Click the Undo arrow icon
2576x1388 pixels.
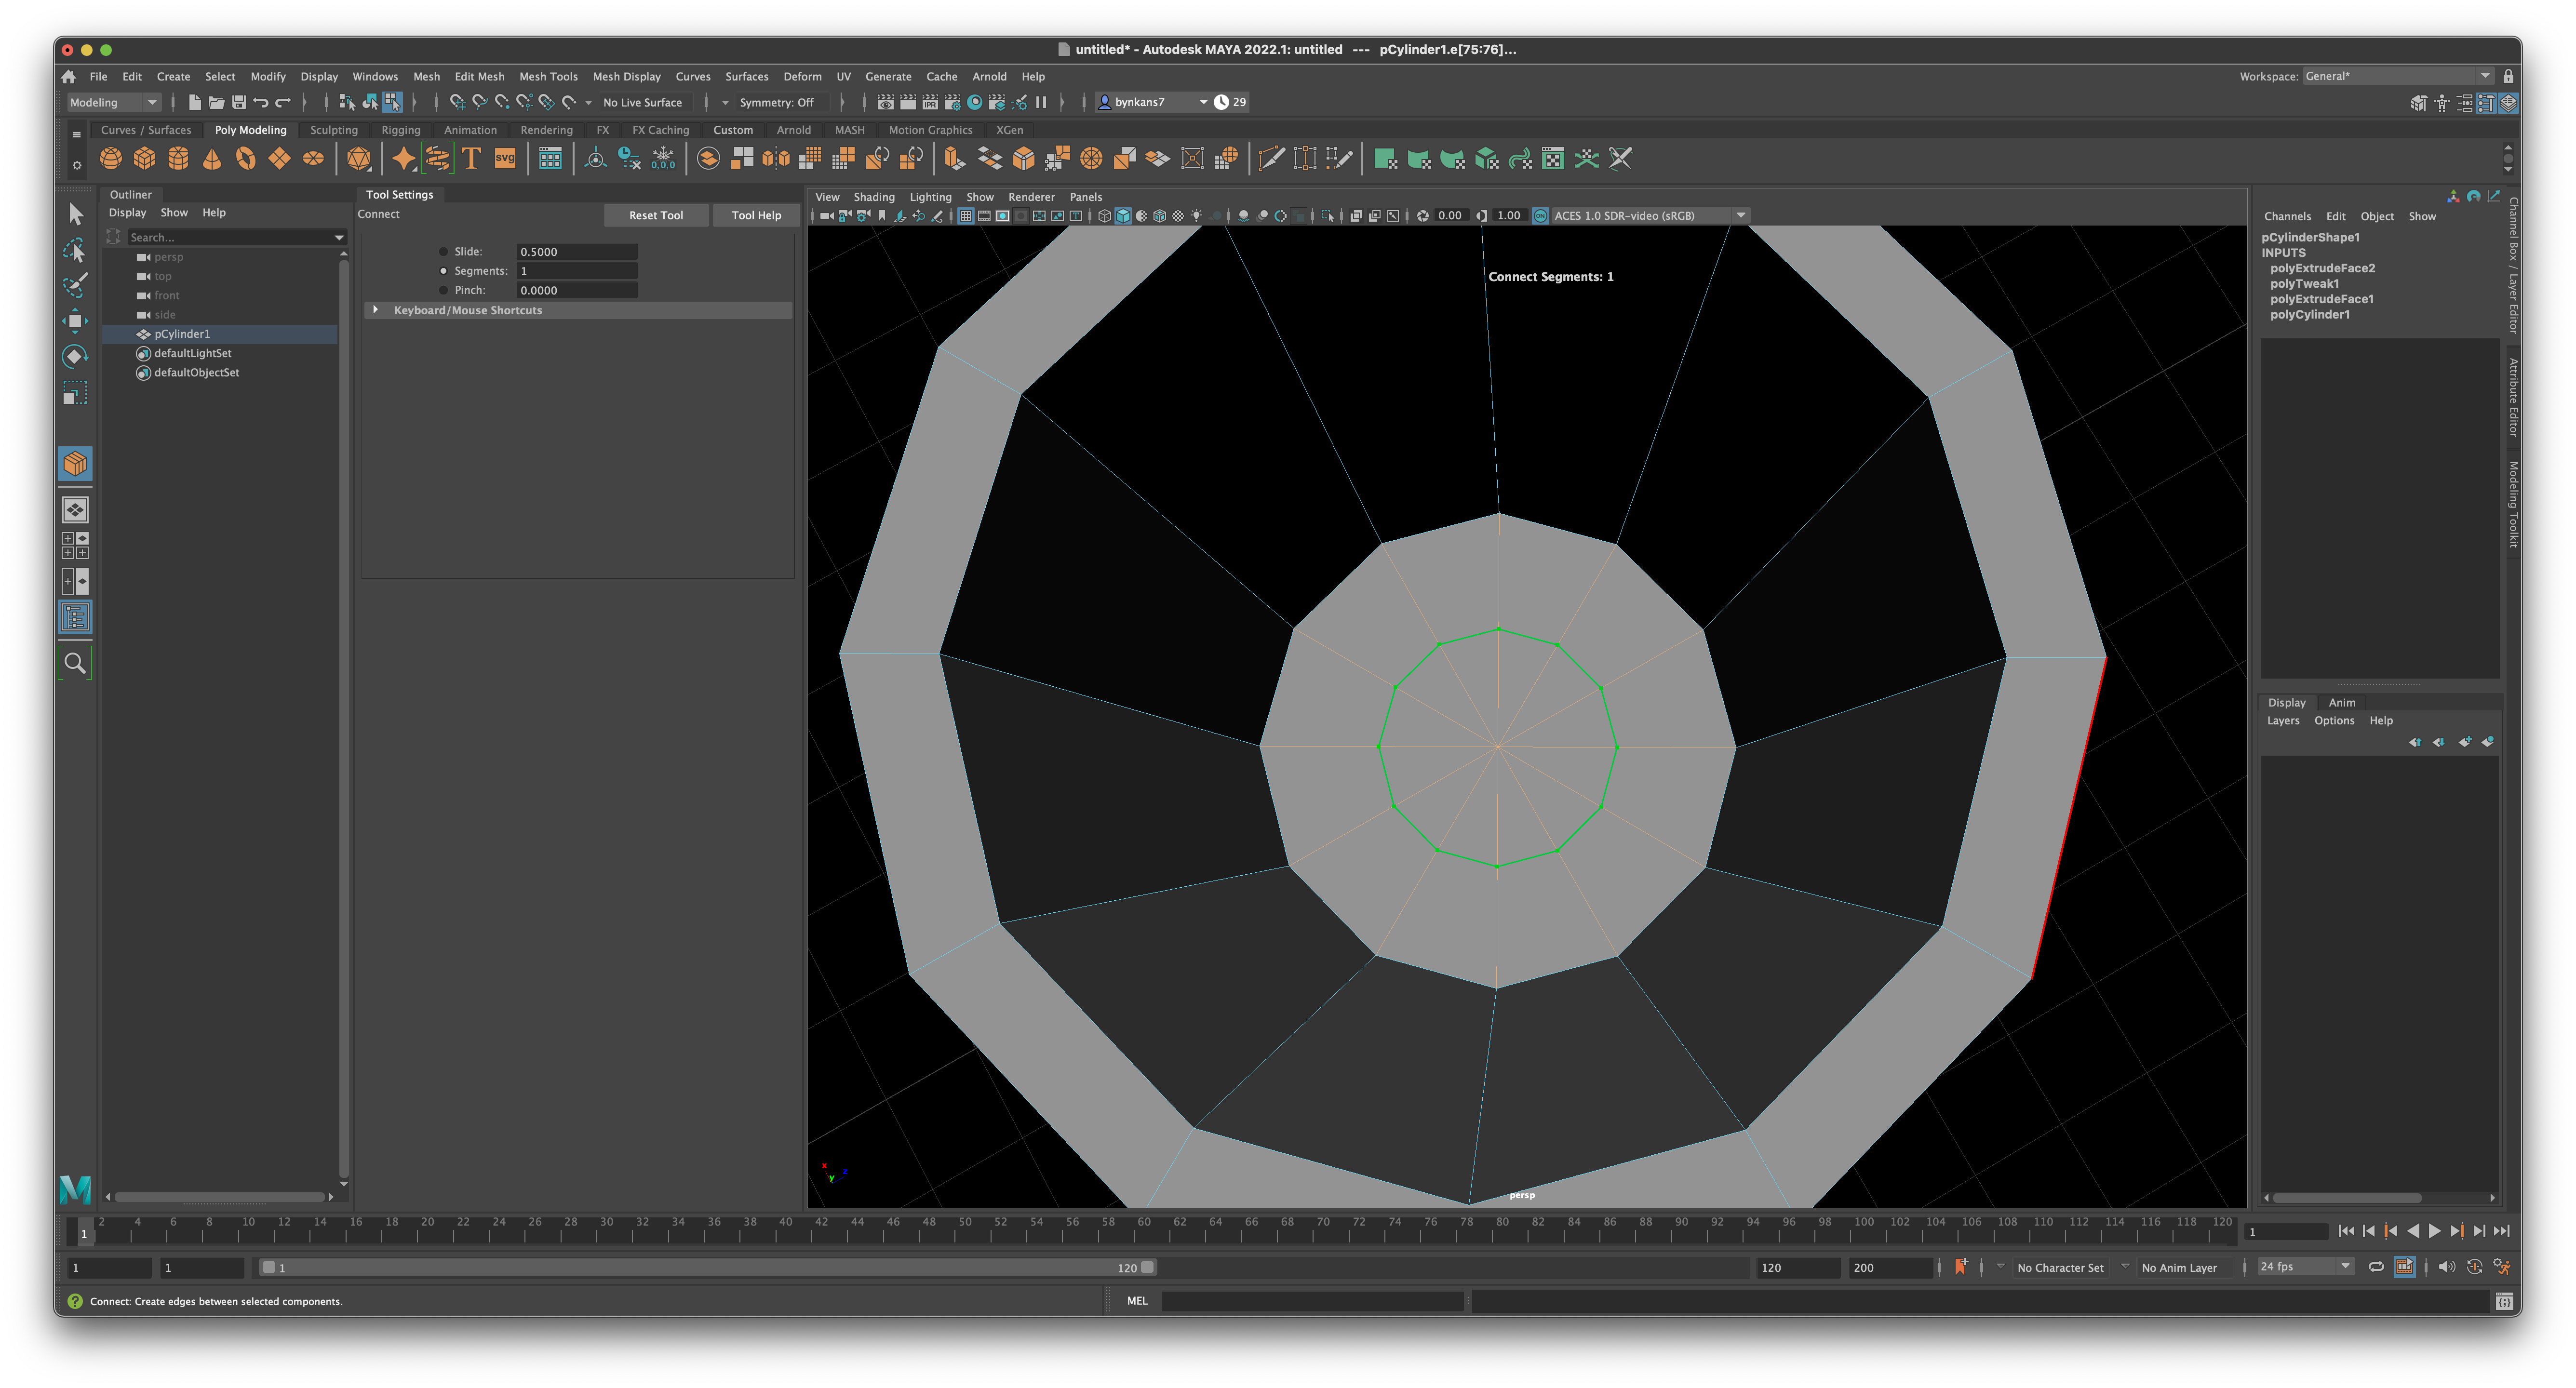click(x=261, y=102)
